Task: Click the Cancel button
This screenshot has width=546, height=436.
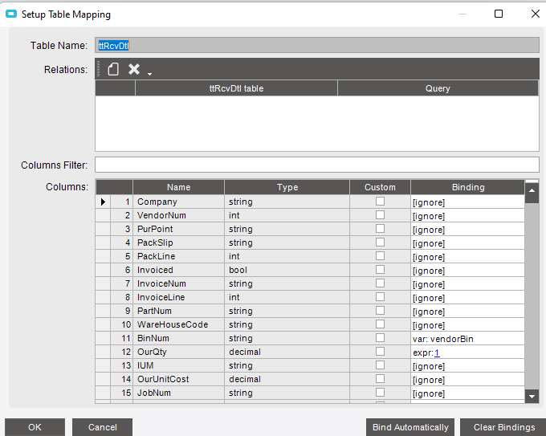Action: [103, 427]
